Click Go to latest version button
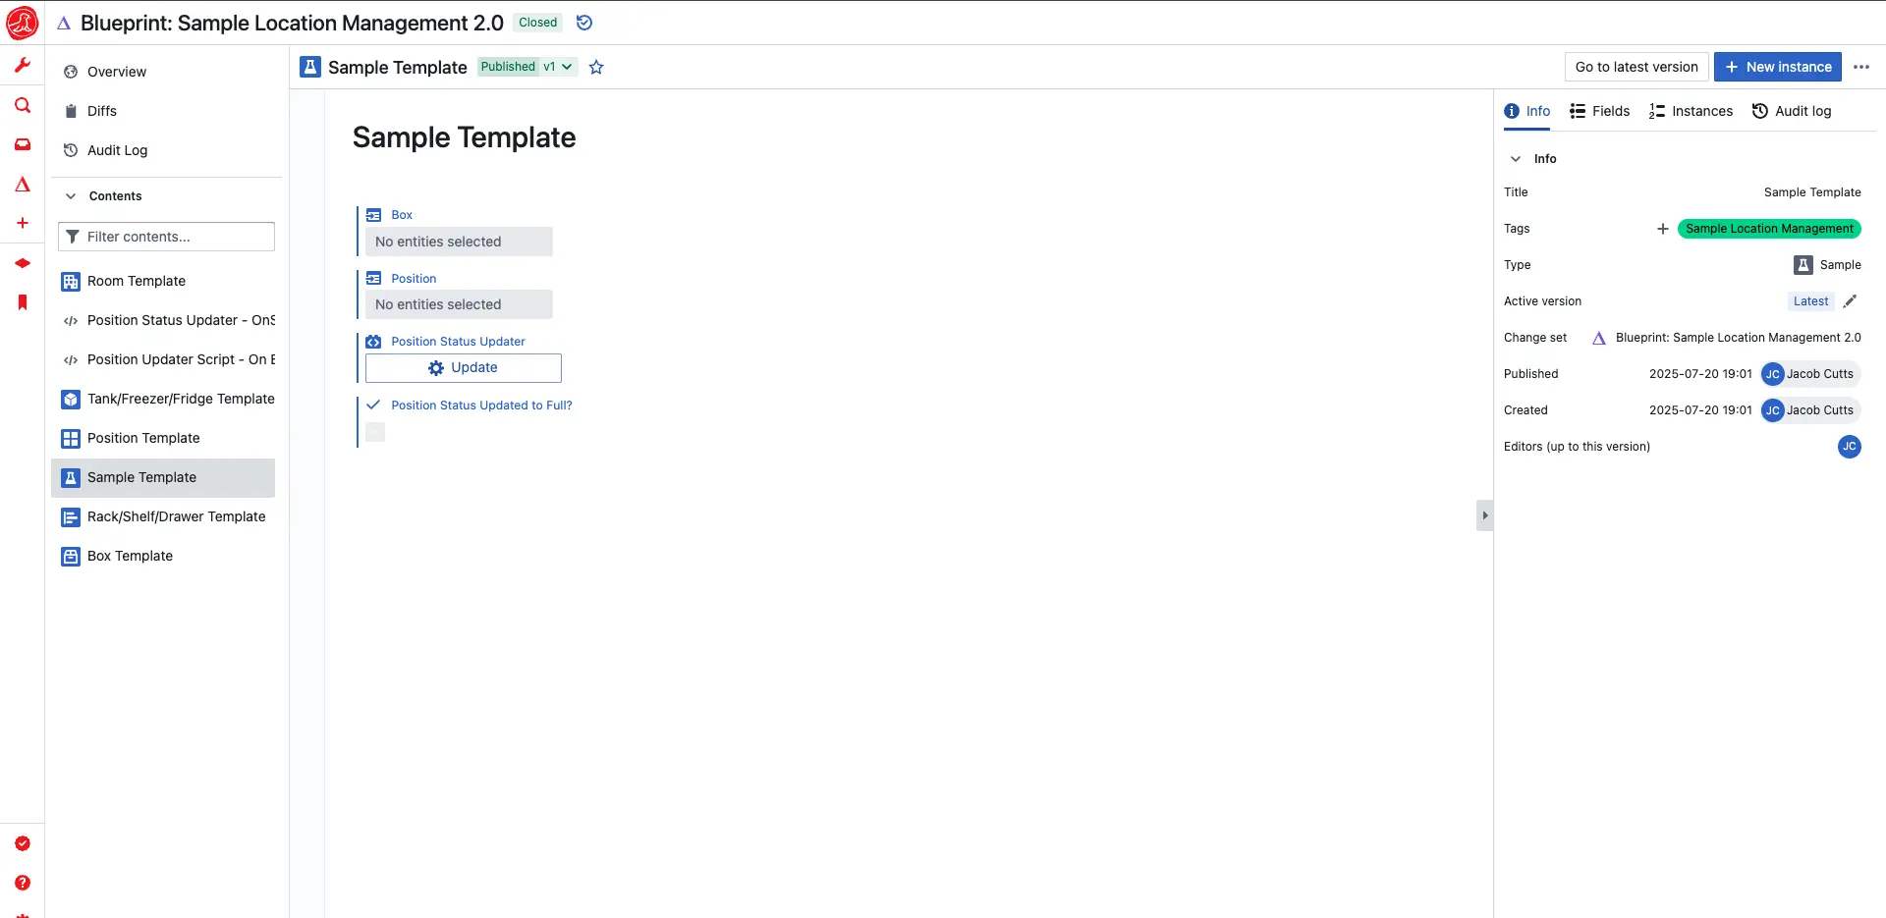The image size is (1886, 918). coord(1636,67)
